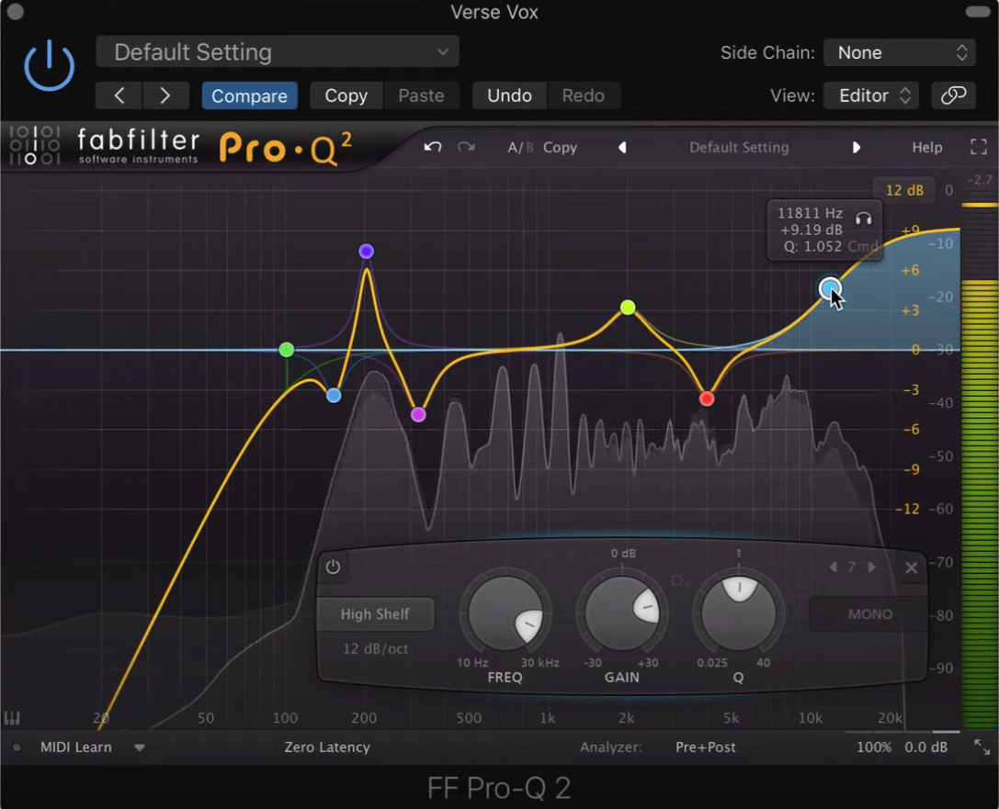Select the magenta band node near 300 Hz

(x=418, y=415)
